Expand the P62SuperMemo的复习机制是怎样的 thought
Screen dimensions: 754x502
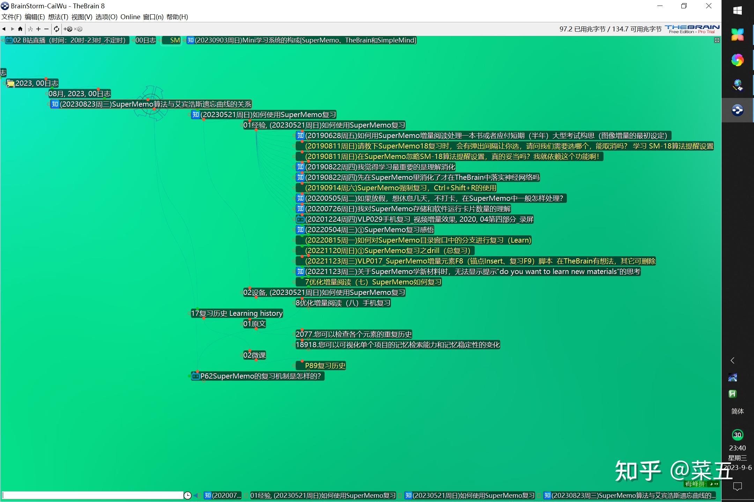tap(204, 381)
